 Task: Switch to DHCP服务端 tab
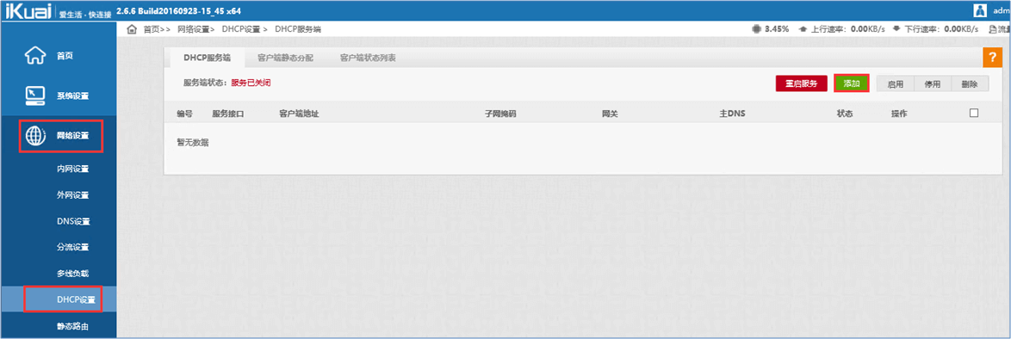point(207,58)
